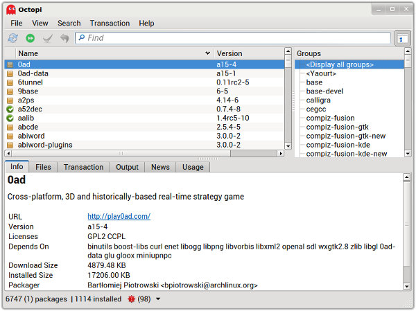Screen dimensions: 416x311
Task: Toggle the groups panel button beside Find
Action: (402, 39)
